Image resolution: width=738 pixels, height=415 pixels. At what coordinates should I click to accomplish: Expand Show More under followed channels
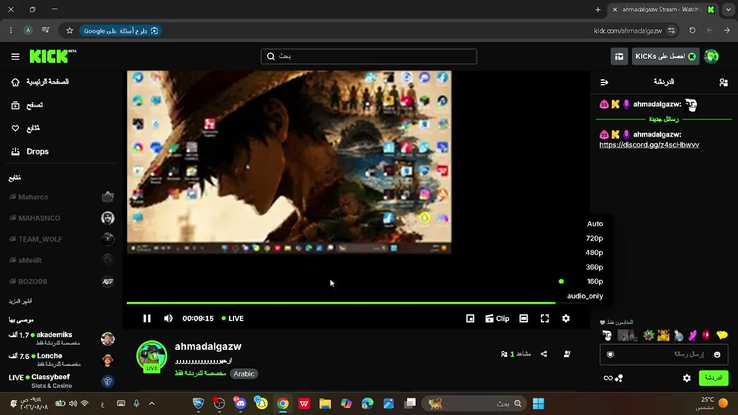click(20, 301)
